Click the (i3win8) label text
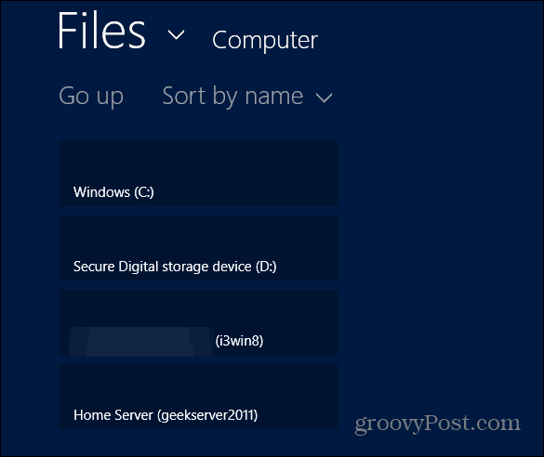Viewport: 544px width, 457px height. pos(239,341)
